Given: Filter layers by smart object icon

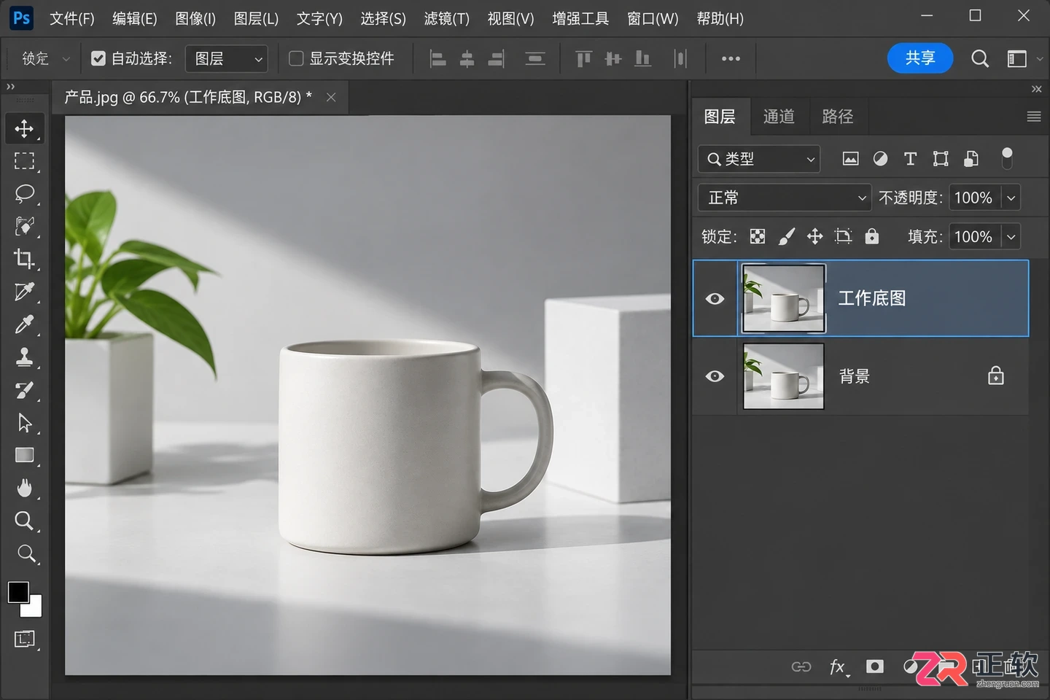Looking at the screenshot, I should coord(971,158).
